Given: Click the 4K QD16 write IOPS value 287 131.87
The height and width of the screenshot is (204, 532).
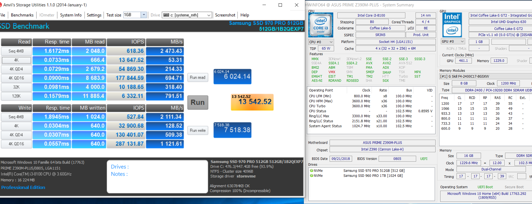Looking at the screenshot, I should 126,144.
